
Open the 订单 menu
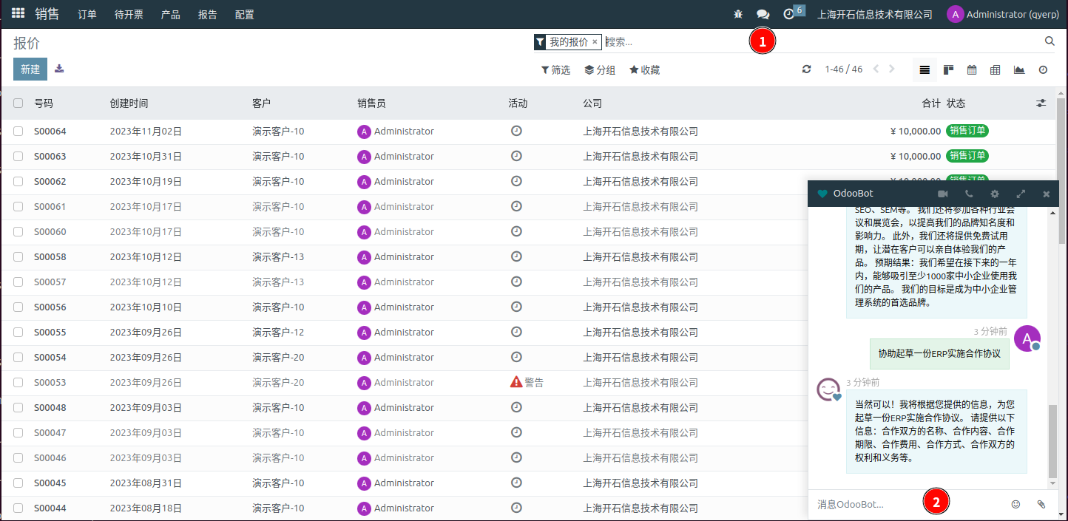(87, 14)
